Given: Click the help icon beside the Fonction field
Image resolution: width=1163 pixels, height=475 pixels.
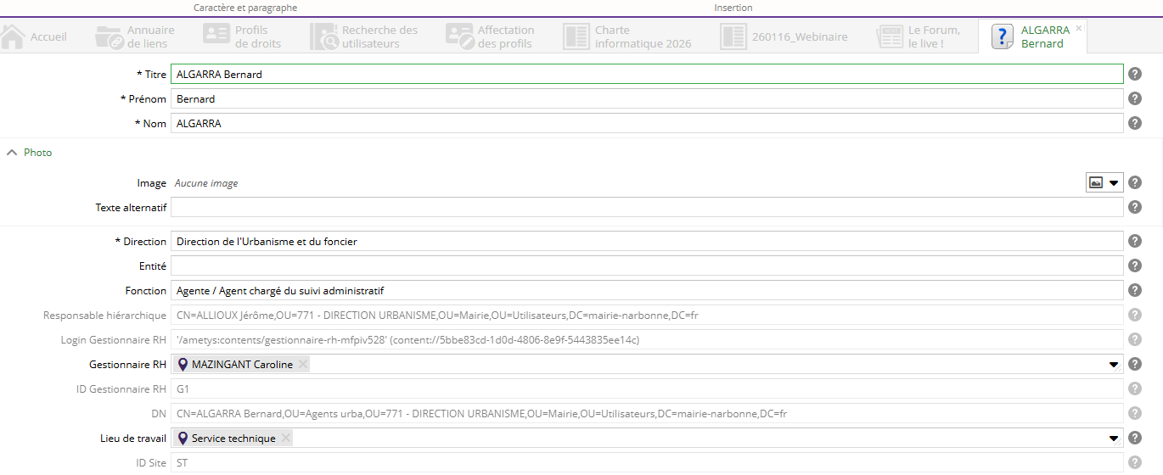Looking at the screenshot, I should [1135, 290].
